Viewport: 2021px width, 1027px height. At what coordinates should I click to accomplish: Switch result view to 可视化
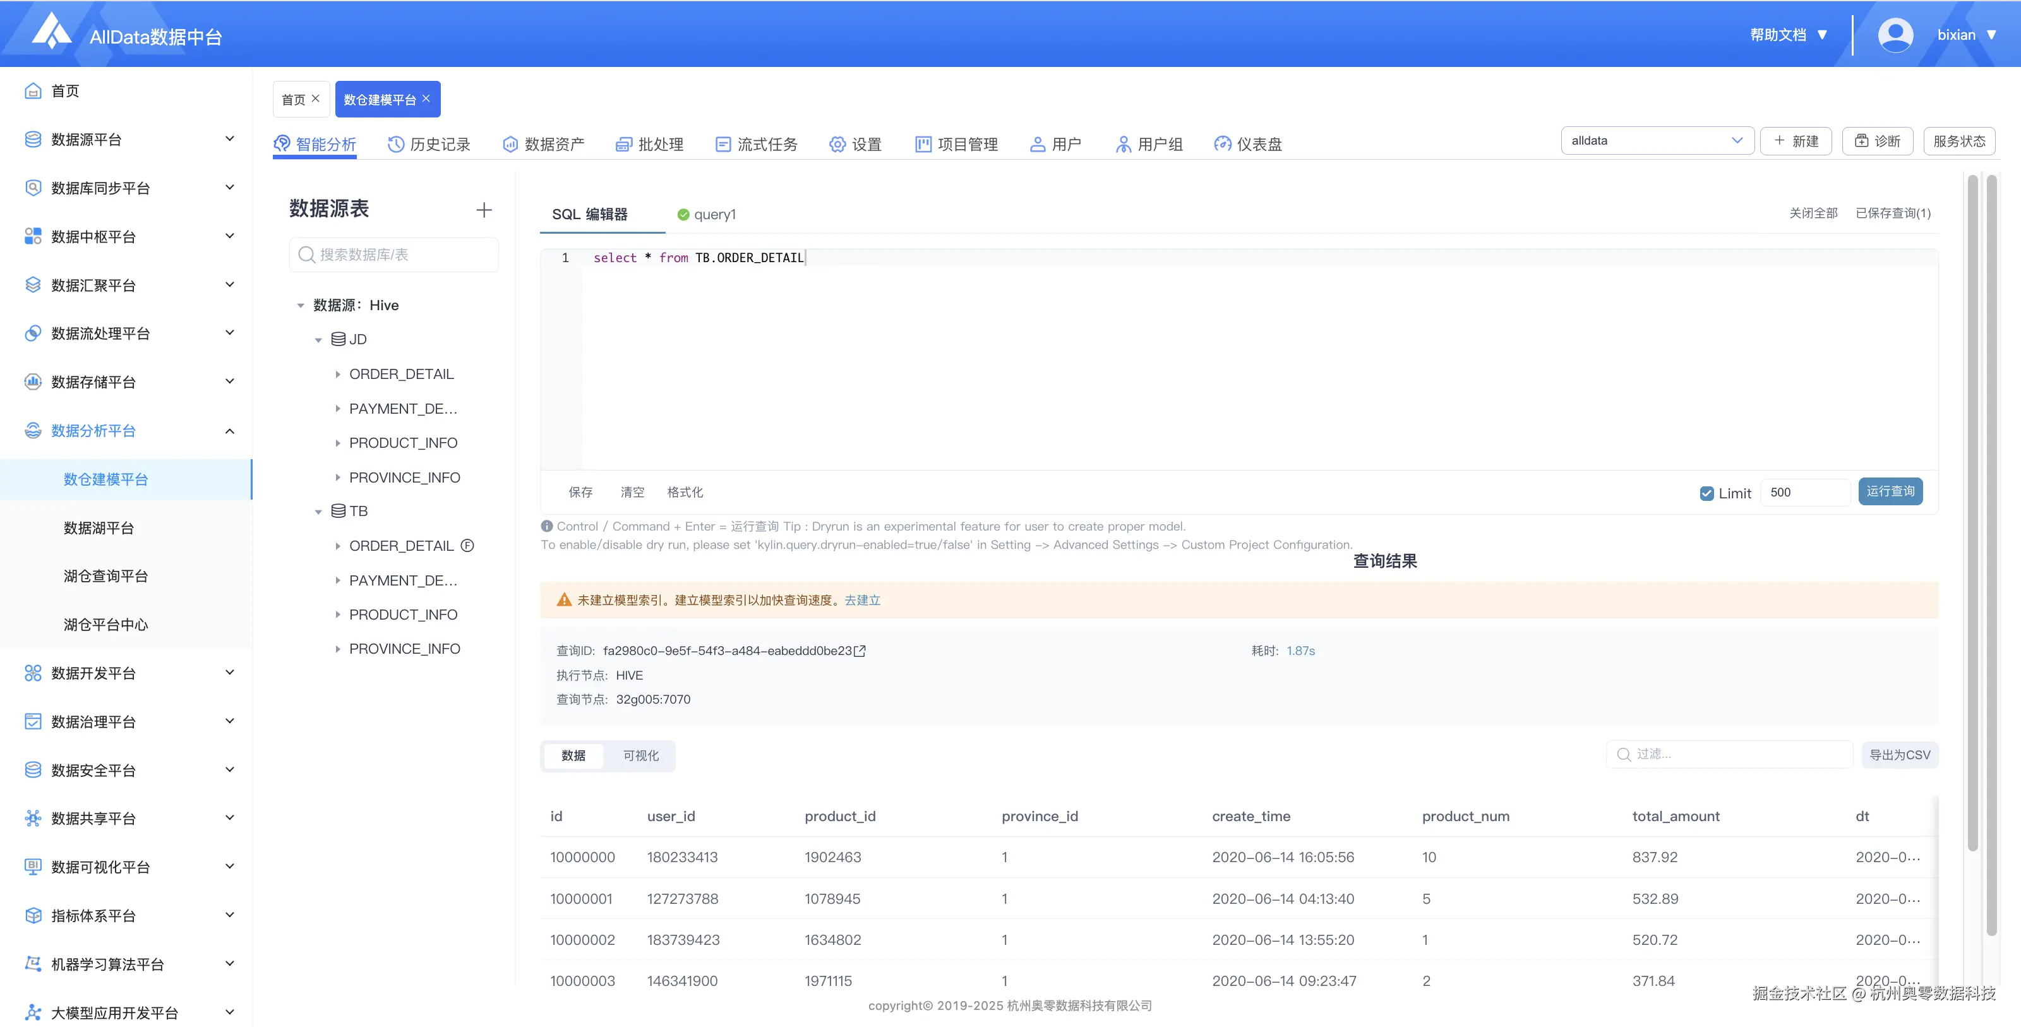point(640,755)
